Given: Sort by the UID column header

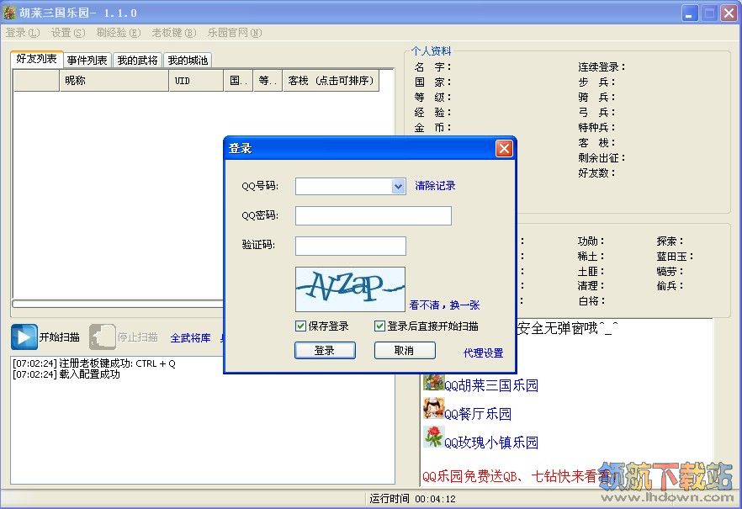Looking at the screenshot, I should tap(196, 81).
